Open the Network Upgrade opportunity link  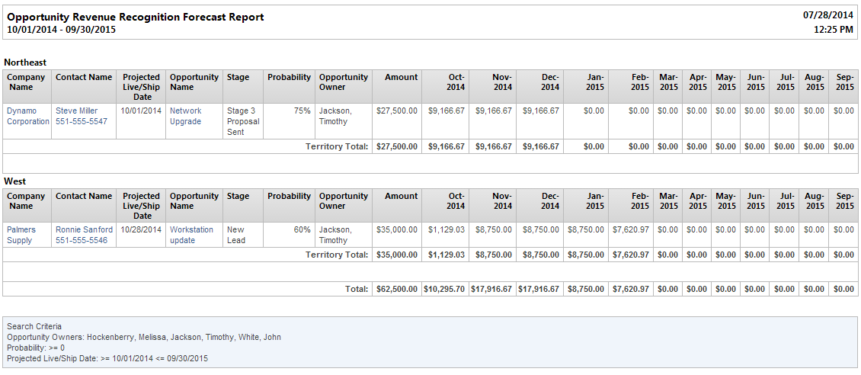(x=186, y=116)
